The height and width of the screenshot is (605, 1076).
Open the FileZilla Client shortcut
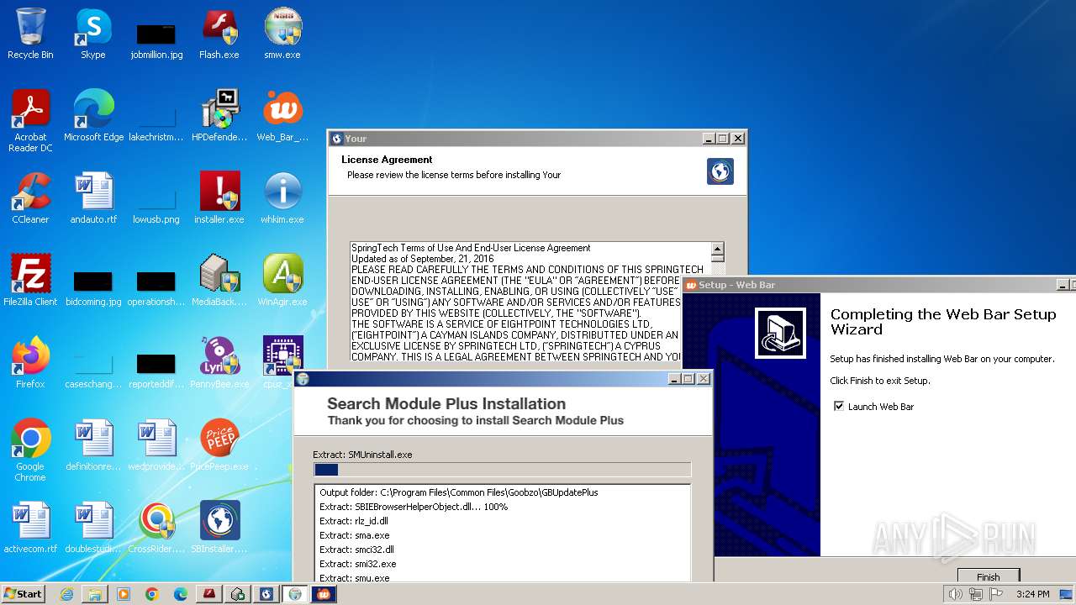[x=30, y=281]
